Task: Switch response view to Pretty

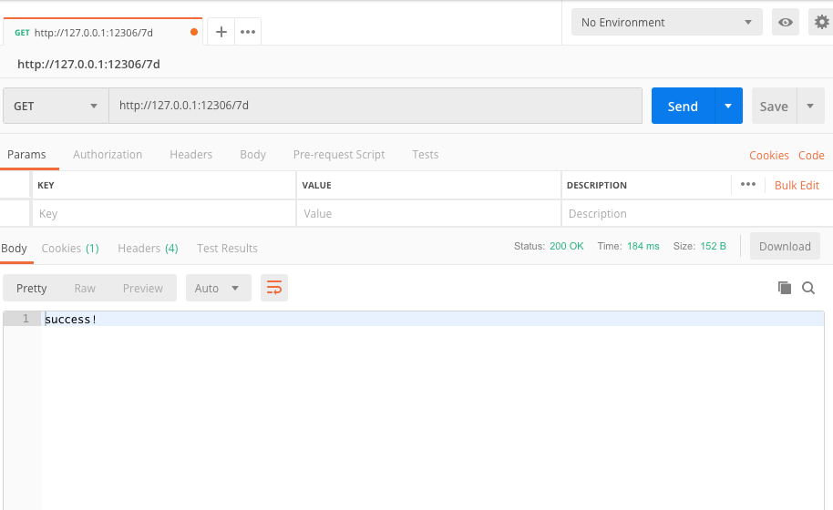Action: 31,288
